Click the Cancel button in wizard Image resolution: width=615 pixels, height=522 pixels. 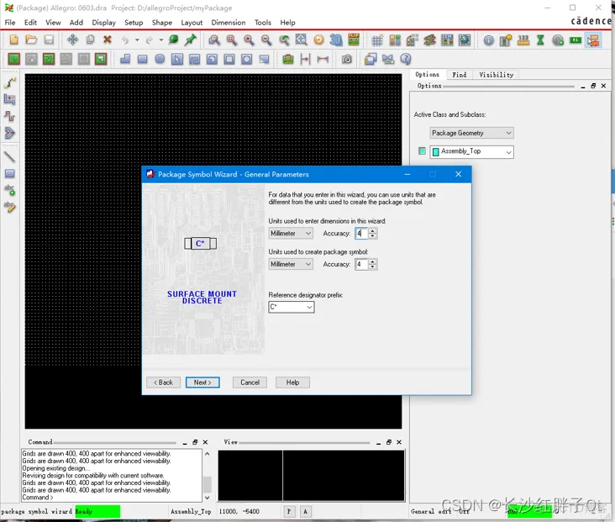coord(250,382)
